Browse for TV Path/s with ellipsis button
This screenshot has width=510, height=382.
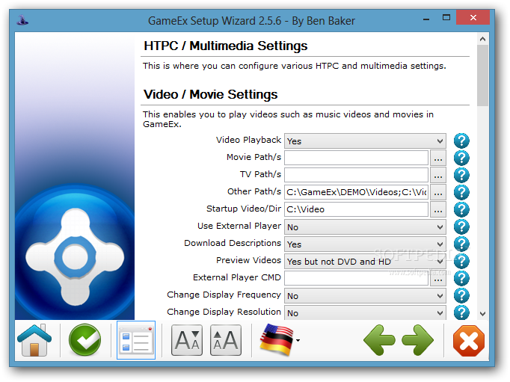[438, 175]
